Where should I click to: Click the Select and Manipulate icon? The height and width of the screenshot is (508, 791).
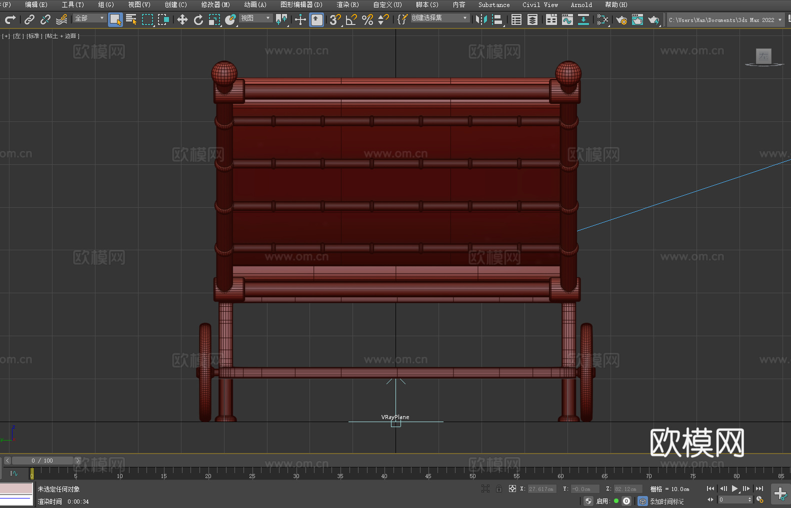click(x=300, y=19)
